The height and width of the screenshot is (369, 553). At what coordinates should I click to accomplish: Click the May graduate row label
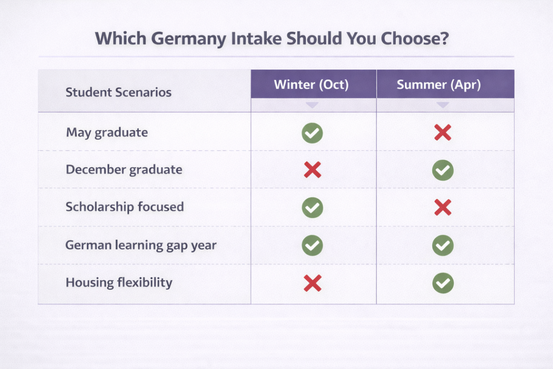click(x=107, y=132)
